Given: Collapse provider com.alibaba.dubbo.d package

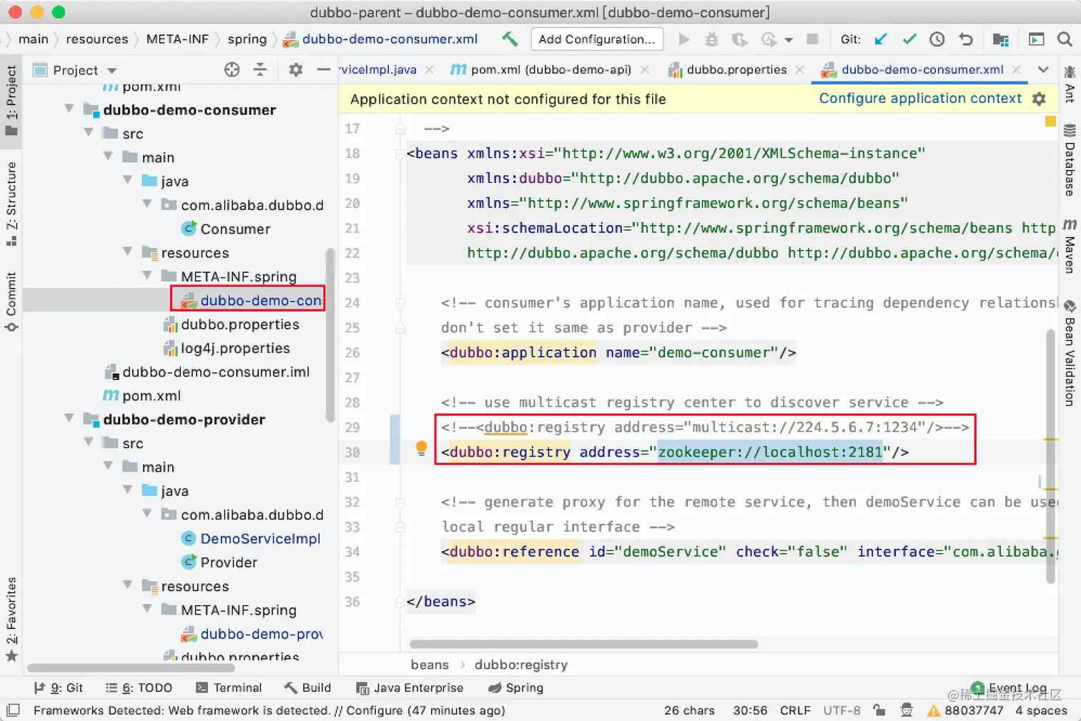Looking at the screenshot, I should tap(147, 514).
